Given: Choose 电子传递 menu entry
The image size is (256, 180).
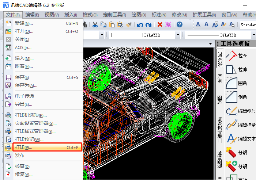Looking at the screenshot, I should (x=44, y=96).
